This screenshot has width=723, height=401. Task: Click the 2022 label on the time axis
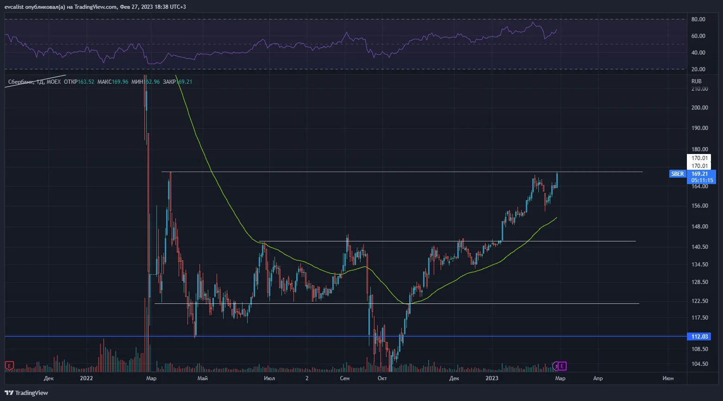[x=86, y=378]
